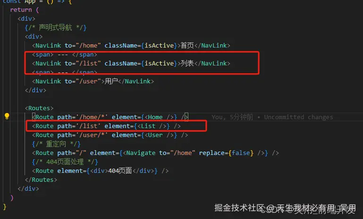Click the Route path='/list' line
The image size is (363, 219).
click(x=106, y=126)
